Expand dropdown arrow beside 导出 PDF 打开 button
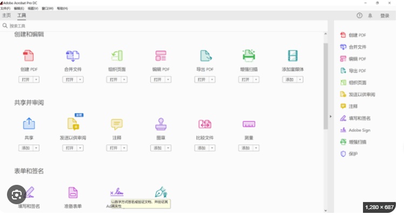The height and width of the screenshot is (215, 404). pyautogui.click(x=212, y=80)
